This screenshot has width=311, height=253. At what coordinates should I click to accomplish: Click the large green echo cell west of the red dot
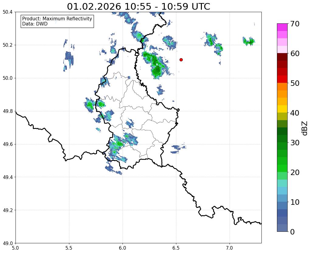pos(156,64)
